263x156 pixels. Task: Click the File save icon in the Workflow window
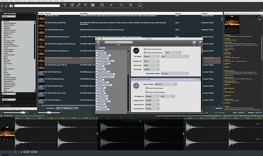coord(194,42)
